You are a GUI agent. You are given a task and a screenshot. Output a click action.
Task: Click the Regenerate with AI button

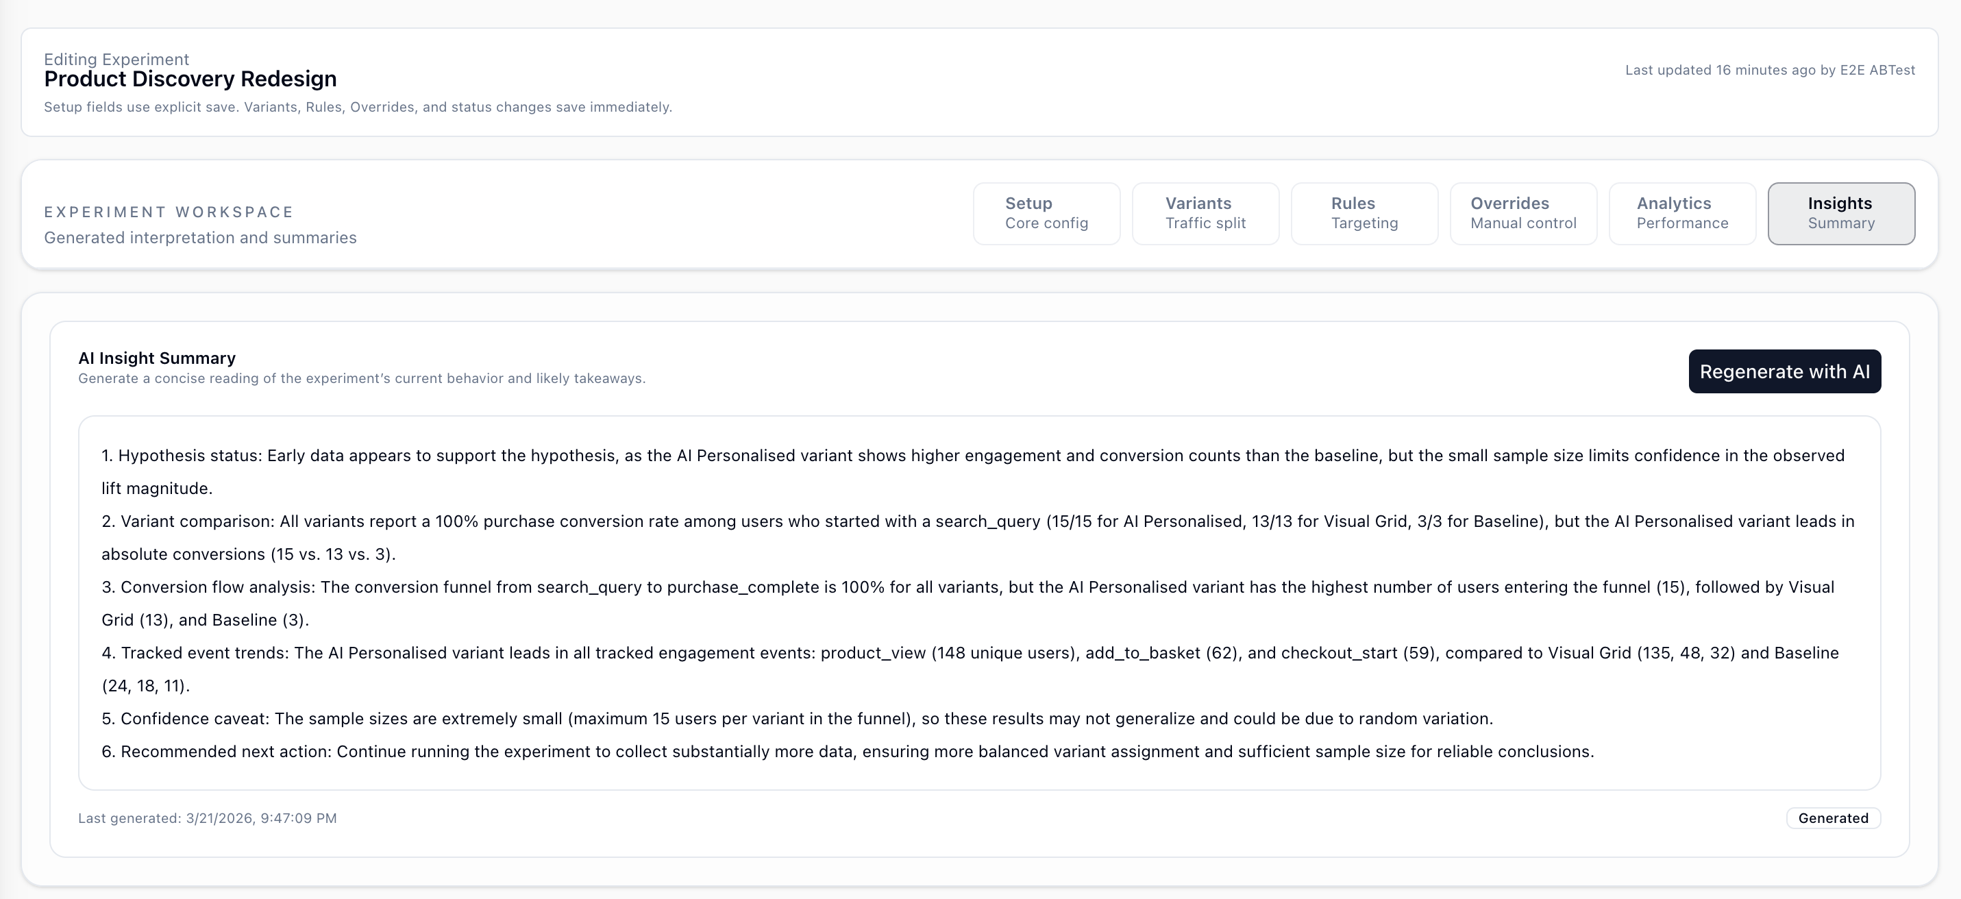point(1784,372)
